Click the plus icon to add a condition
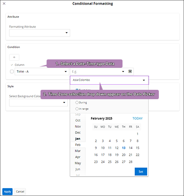Viewport: 184px width, 196px height. click(x=14, y=57)
